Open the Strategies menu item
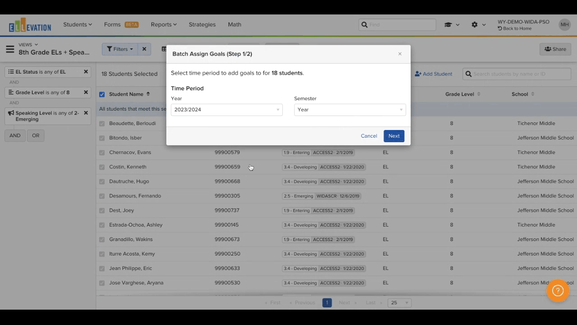 (x=202, y=24)
